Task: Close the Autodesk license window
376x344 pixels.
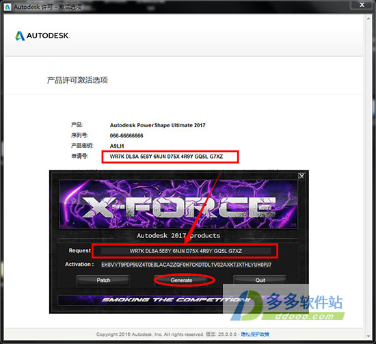Action: pyautogui.click(x=362, y=5)
